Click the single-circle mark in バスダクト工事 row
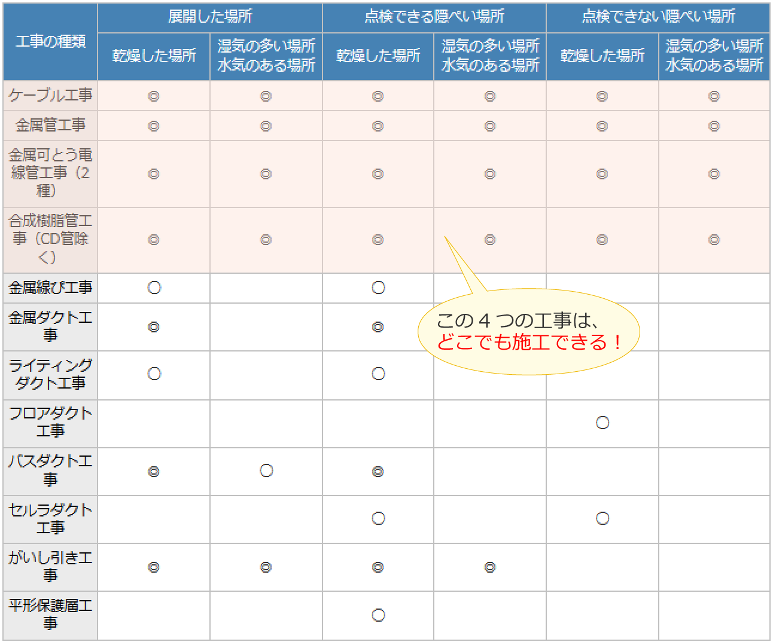Screen dimensions: 773x642 266,470
